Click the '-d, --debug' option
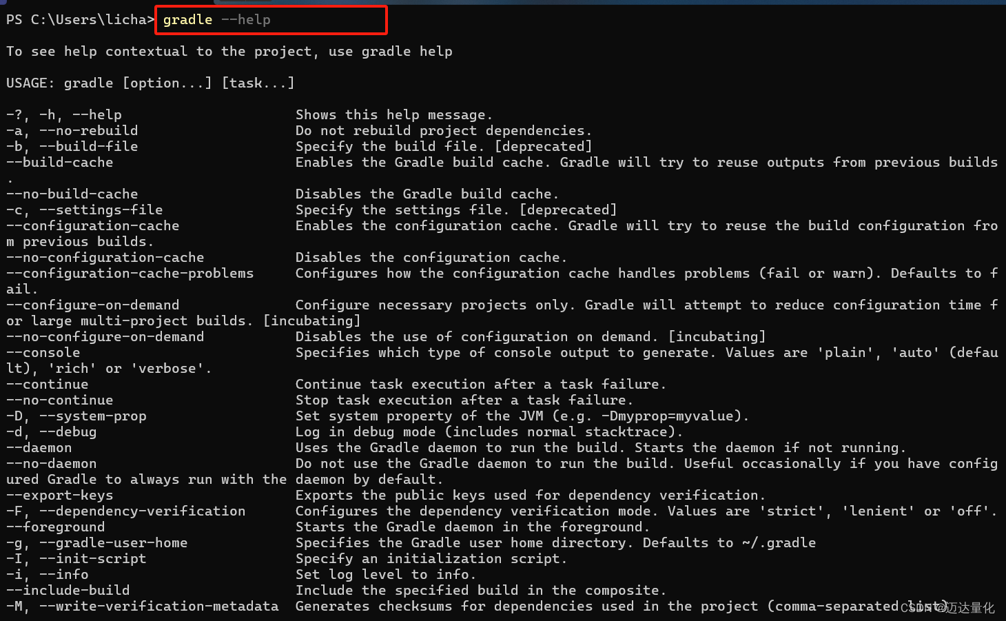The height and width of the screenshot is (621, 1006). click(52, 432)
